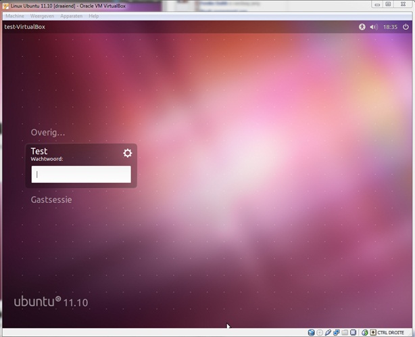
Task: Open the Apparaten menu
Action: (x=71, y=16)
